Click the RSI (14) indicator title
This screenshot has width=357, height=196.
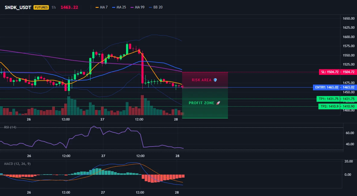(10, 127)
